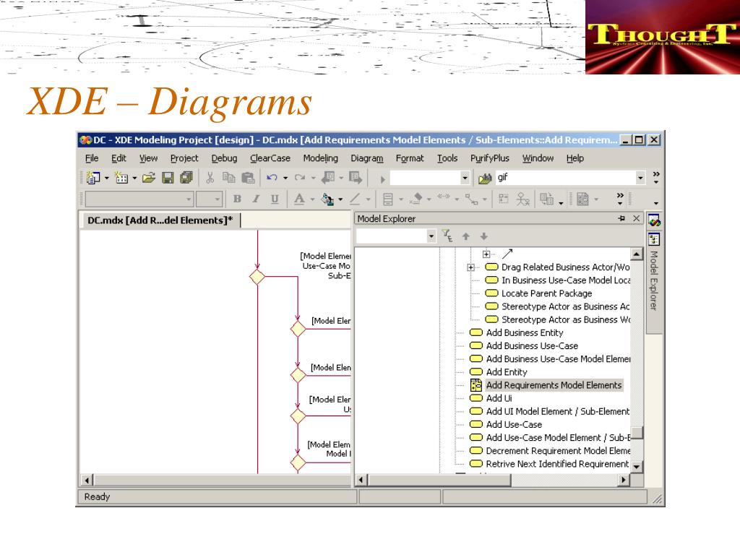Image resolution: width=740 pixels, height=555 pixels.
Task: Click the Find in Files binoculars icon
Action: pyautogui.click(x=485, y=178)
